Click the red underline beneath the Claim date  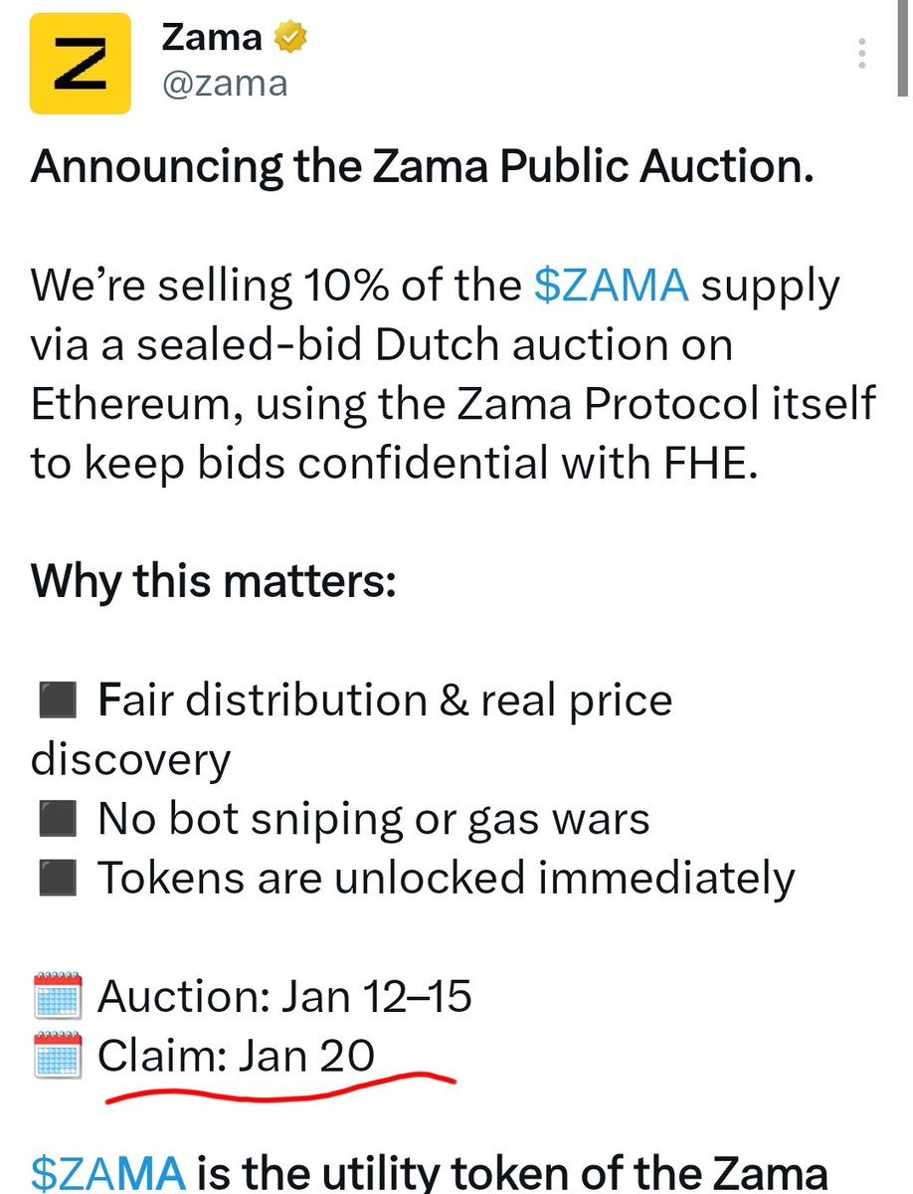[278, 1088]
